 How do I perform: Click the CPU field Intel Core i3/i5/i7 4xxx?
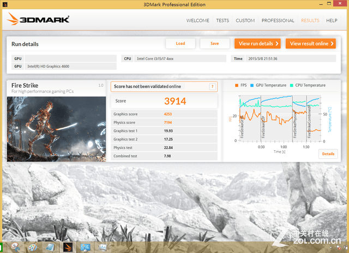pos(180,58)
